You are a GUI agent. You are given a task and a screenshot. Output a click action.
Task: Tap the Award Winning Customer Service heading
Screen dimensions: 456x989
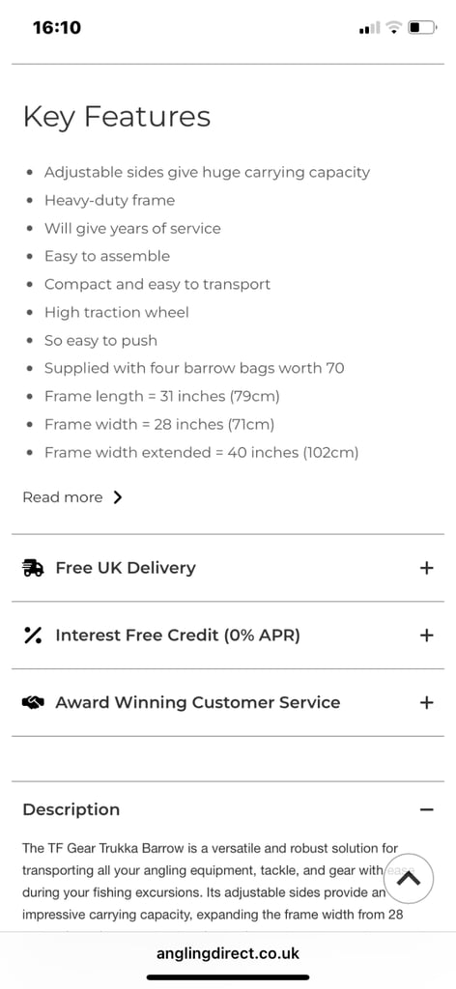(x=198, y=703)
